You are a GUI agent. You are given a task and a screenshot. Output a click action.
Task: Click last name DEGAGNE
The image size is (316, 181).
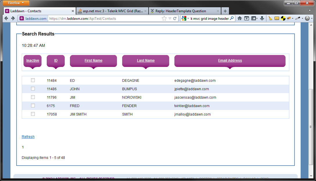tap(131, 81)
